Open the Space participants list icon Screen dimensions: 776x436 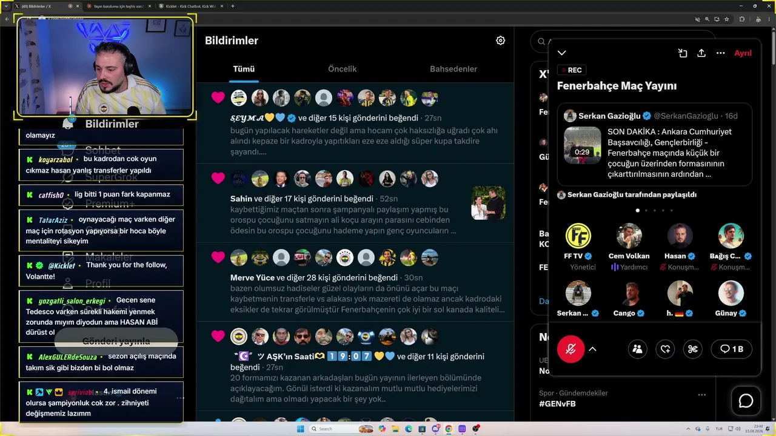point(637,349)
